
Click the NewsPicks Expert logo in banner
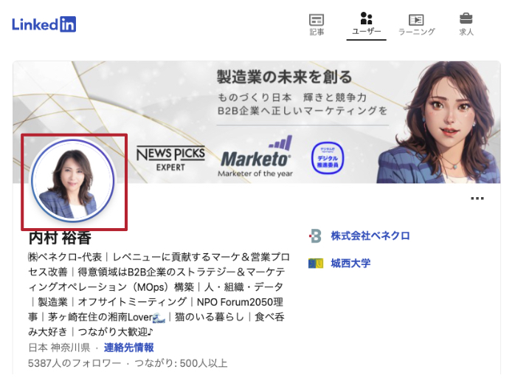170,159
